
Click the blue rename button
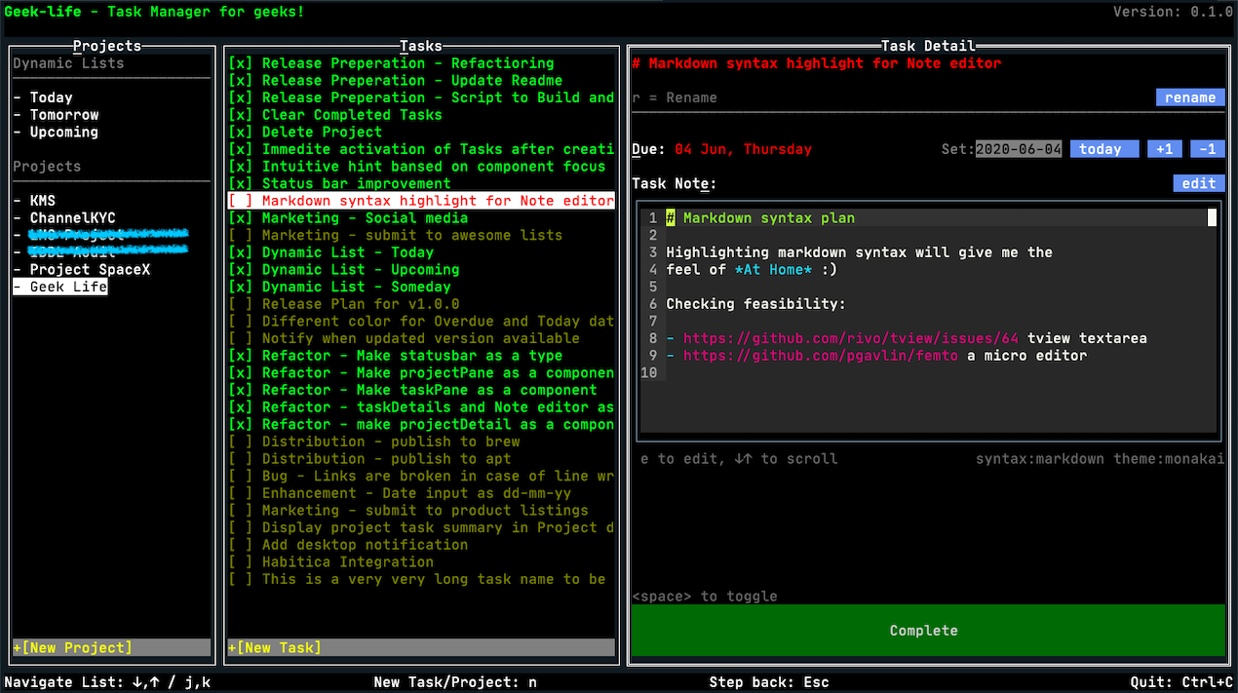click(x=1190, y=97)
